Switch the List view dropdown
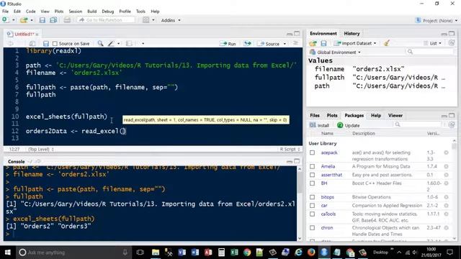461x259 pixels. 433,43
